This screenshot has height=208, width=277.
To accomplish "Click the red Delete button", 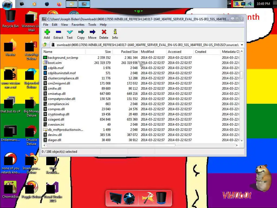I will tap(104, 34).
